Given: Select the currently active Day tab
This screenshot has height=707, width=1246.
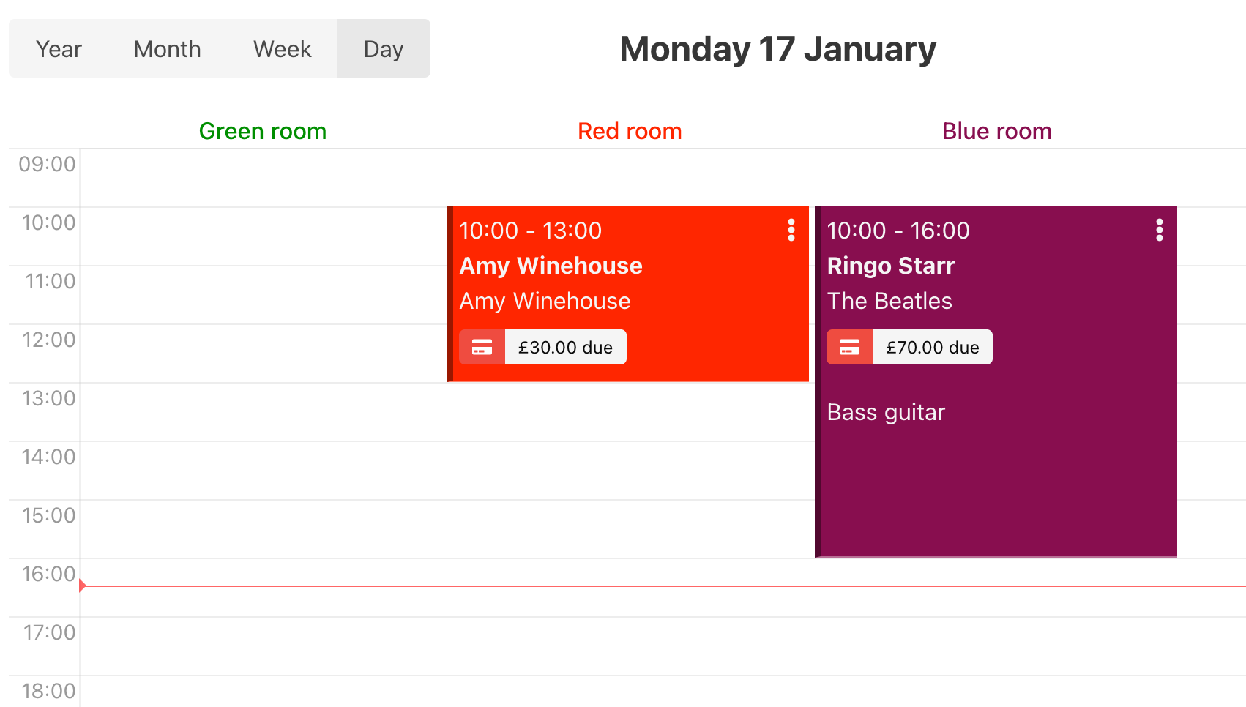Looking at the screenshot, I should (x=383, y=48).
